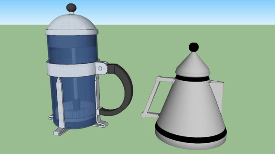This screenshot has height=154, width=275.
Task: Select the black knob atop French press
Action: 71,8
